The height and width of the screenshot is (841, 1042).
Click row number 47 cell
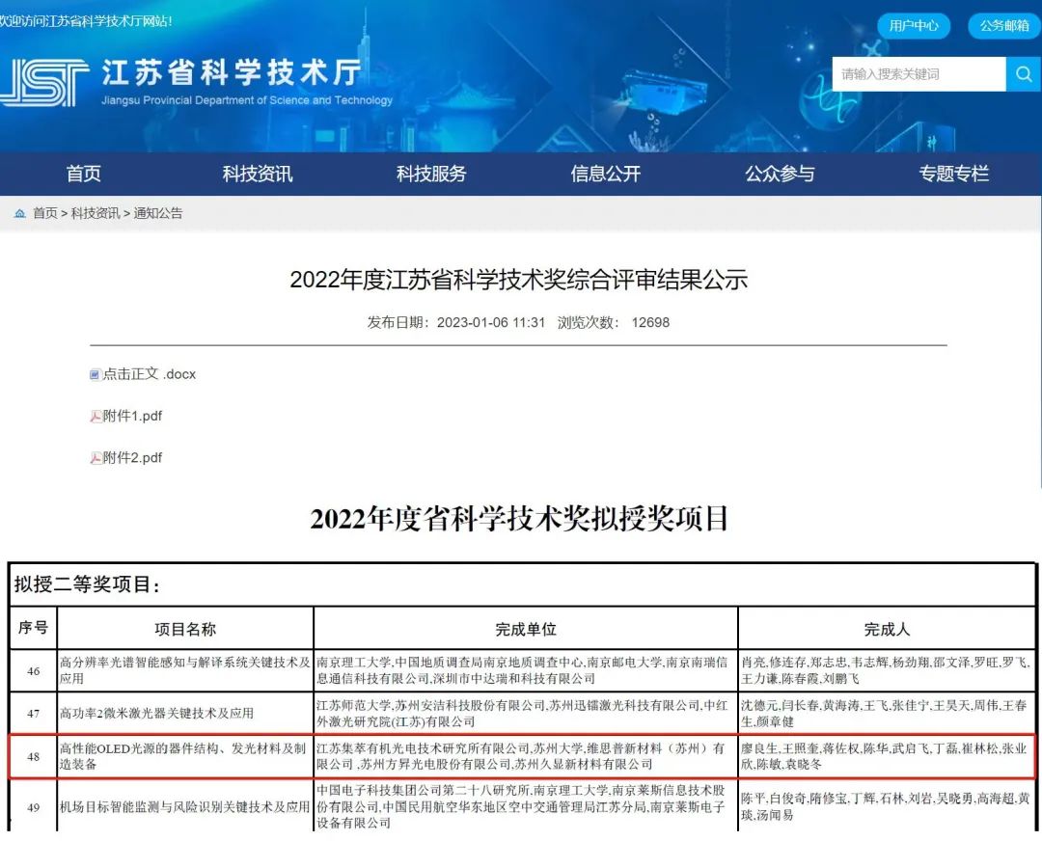coord(33,714)
